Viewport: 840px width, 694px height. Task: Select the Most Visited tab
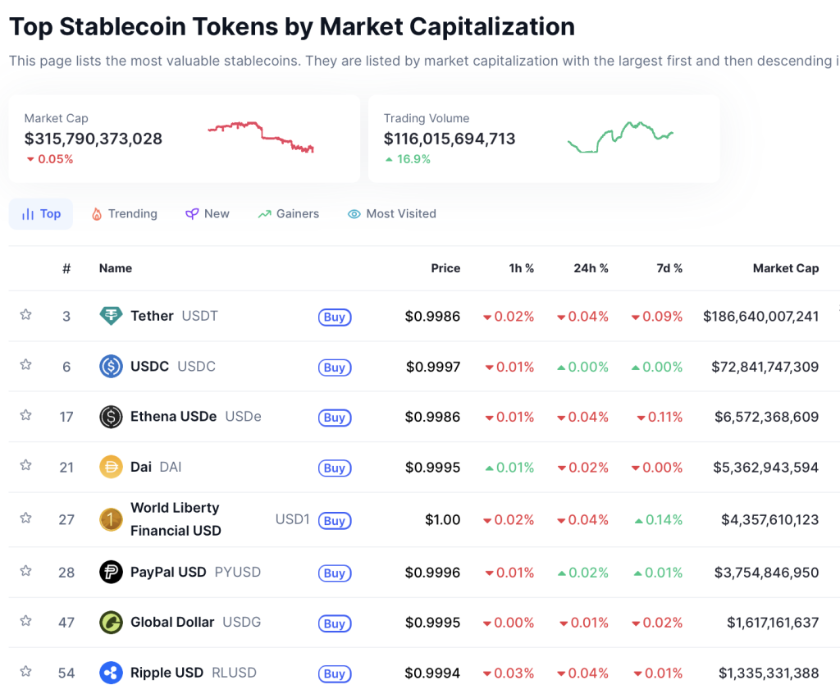(x=391, y=214)
